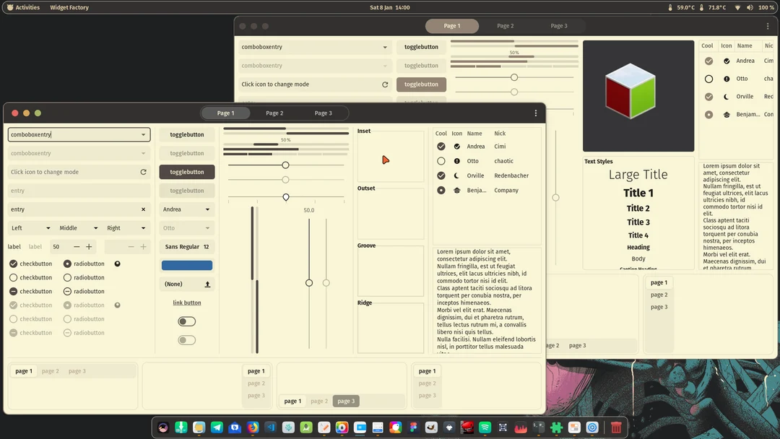Click the refresh icon in the mode entry
This screenshot has height=439, width=780.
pos(143,173)
